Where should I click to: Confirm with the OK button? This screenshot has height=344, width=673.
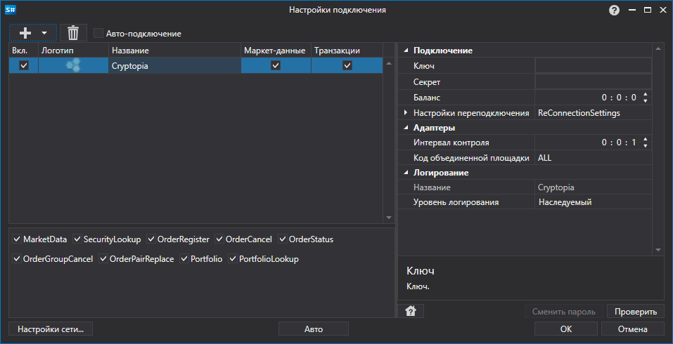(x=565, y=329)
